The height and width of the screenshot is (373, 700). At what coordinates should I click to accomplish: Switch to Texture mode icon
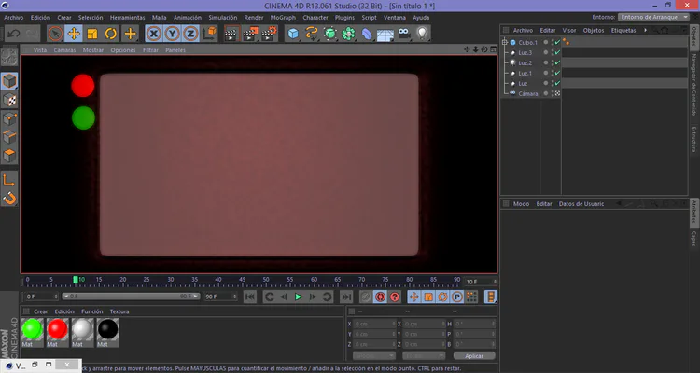click(x=9, y=100)
